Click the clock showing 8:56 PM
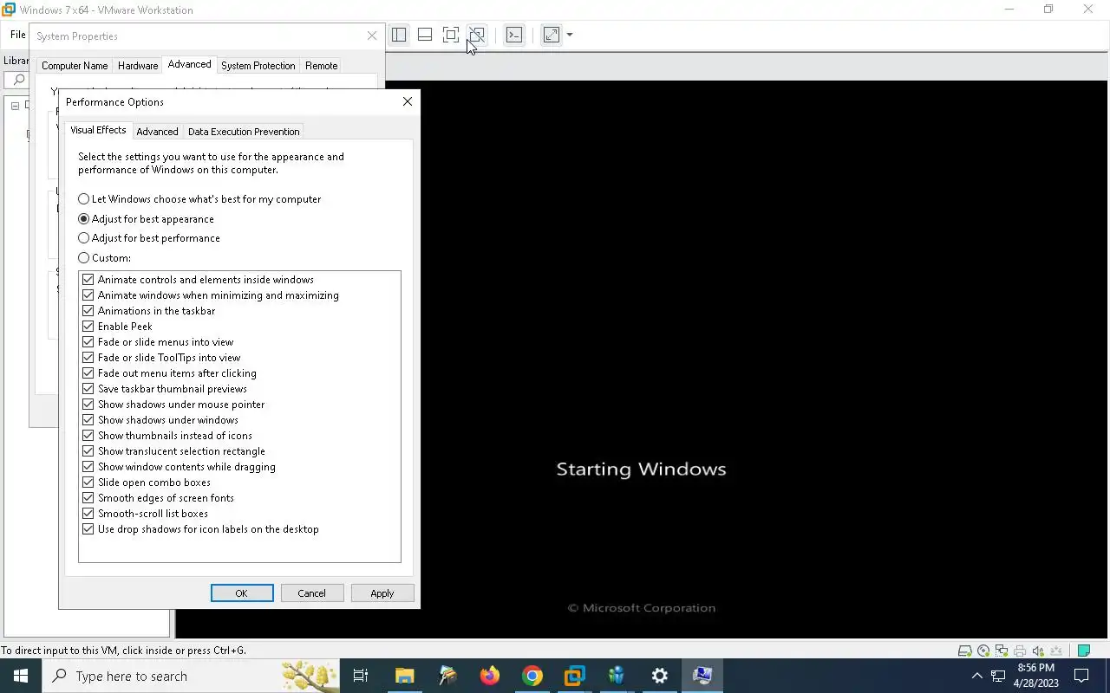The image size is (1110, 693). [x=1035, y=668]
